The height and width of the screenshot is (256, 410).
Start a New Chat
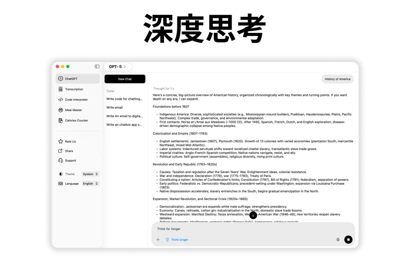pyautogui.click(x=125, y=79)
